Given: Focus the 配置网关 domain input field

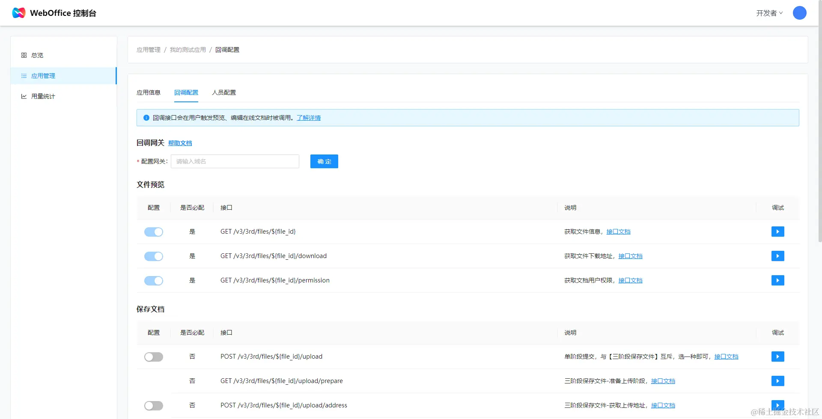Looking at the screenshot, I should (x=235, y=161).
